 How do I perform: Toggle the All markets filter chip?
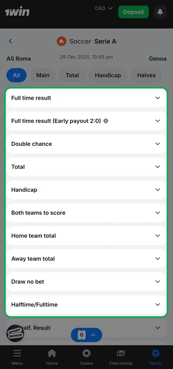[x=16, y=75]
